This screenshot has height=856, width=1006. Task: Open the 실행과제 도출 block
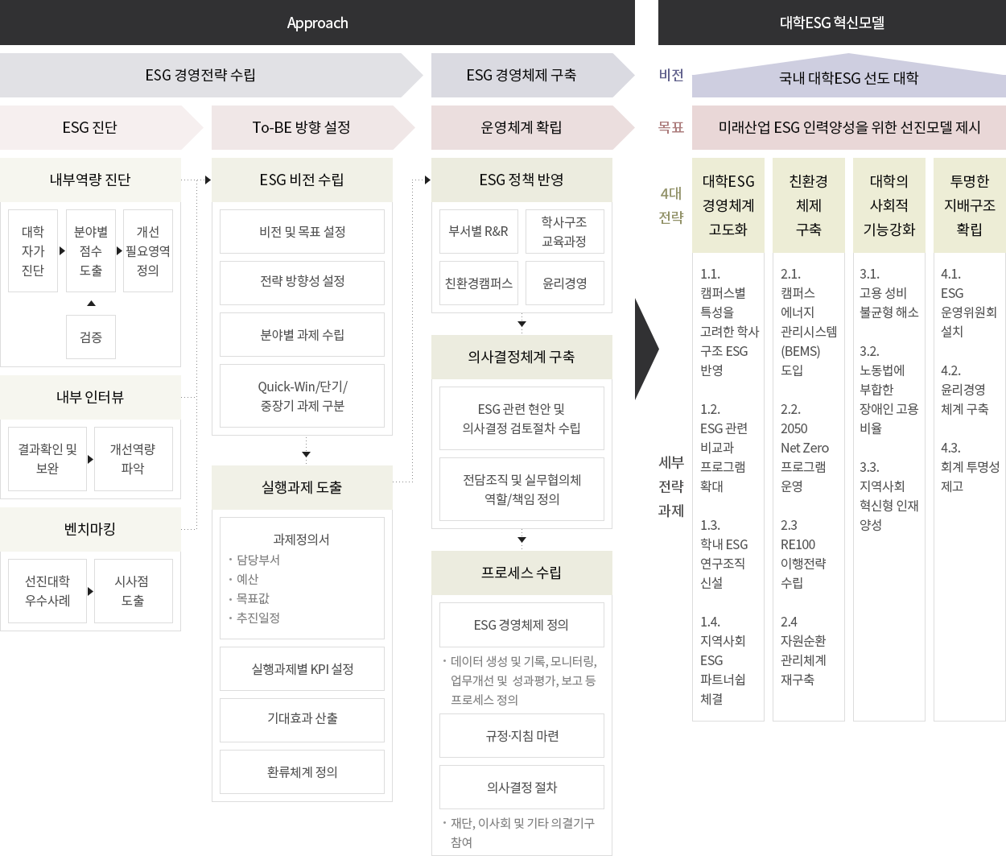click(302, 487)
